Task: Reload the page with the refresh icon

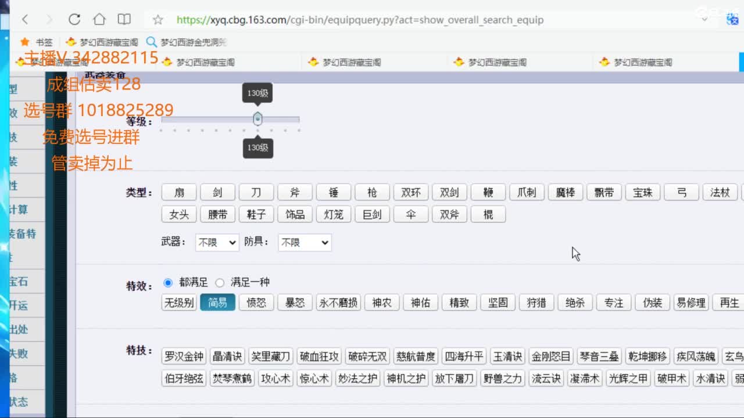Action: click(74, 20)
